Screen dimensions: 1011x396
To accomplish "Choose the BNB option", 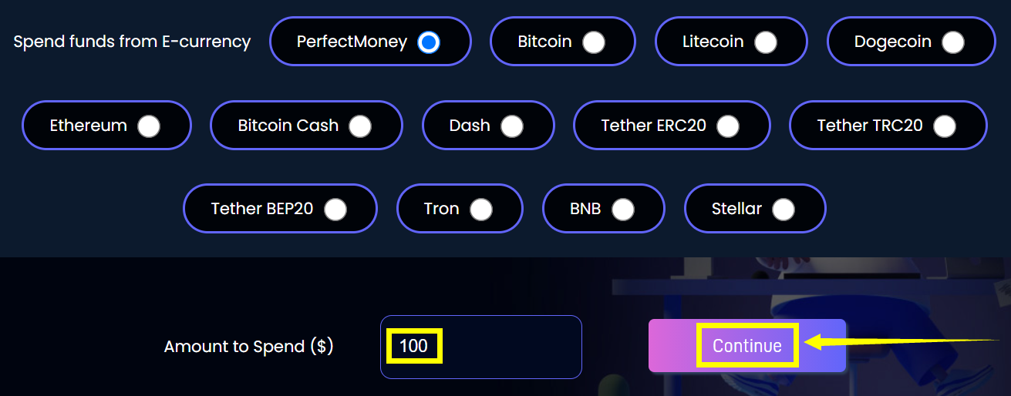I will [x=623, y=209].
